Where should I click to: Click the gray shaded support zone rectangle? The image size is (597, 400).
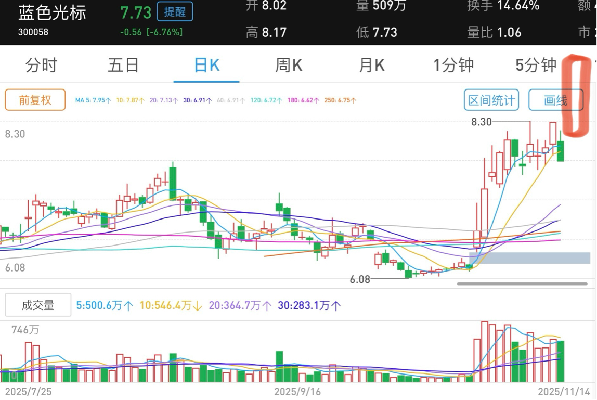529,258
